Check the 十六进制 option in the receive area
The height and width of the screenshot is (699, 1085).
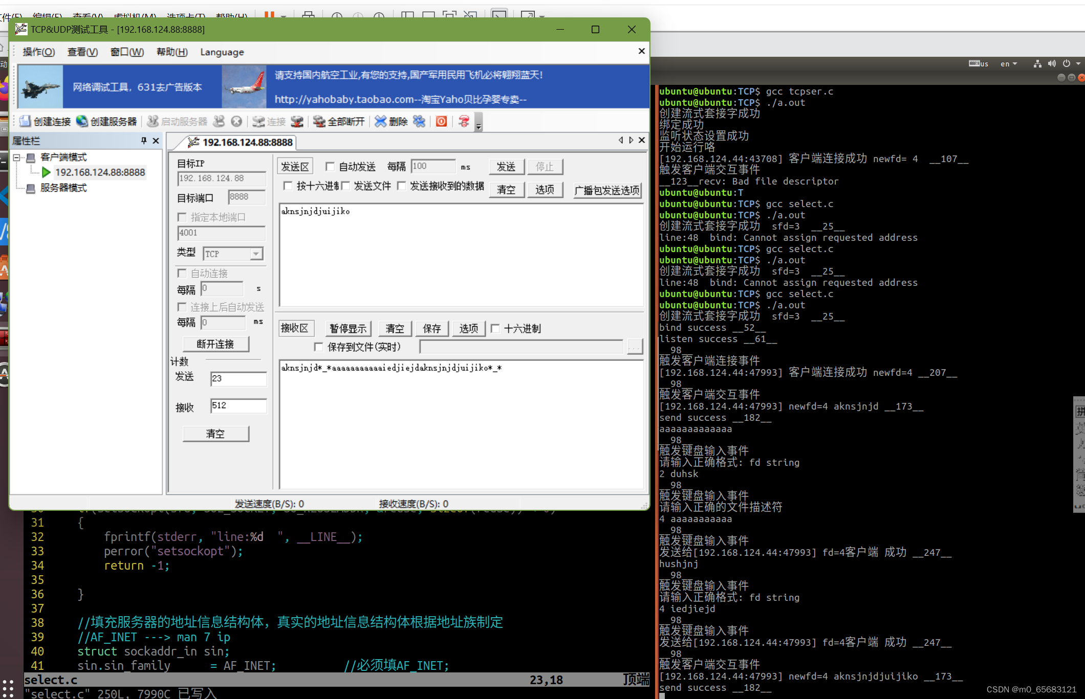point(495,329)
